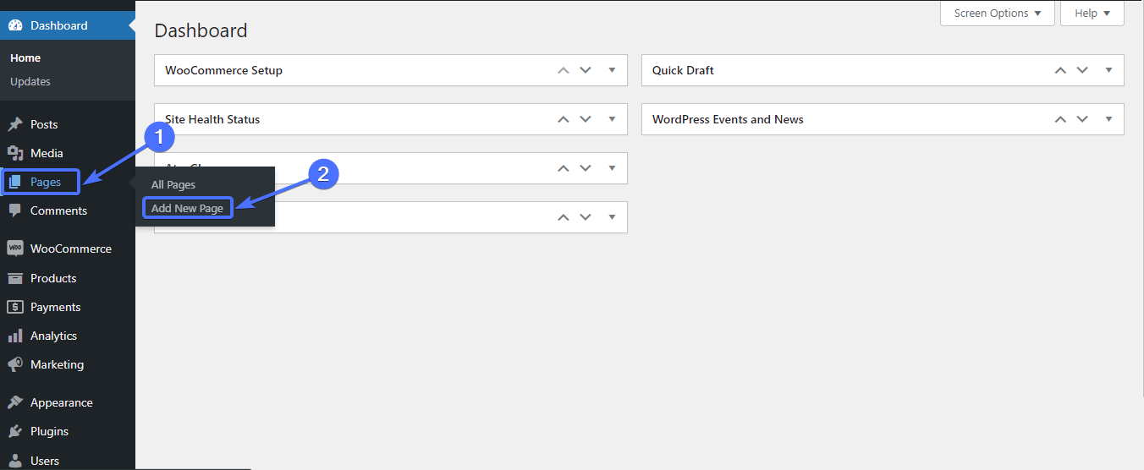1144x470 pixels.
Task: Open the Products menu label
Action: 53,278
